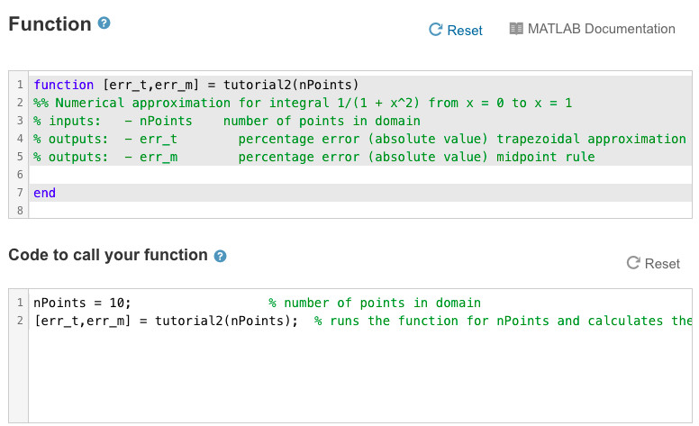Image resolution: width=699 pixels, height=426 pixels.
Task: Click 'err_m' in the outputs comment on line 5
Action: point(159,157)
